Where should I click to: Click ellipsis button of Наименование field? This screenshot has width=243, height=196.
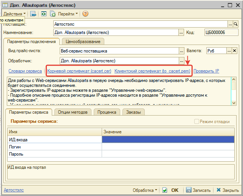tap(181, 32)
